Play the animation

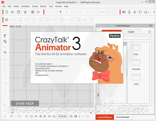(x=27, y=116)
